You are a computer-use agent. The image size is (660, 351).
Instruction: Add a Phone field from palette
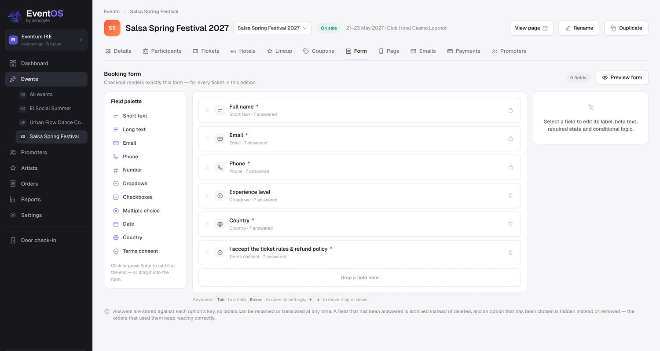[145, 157]
